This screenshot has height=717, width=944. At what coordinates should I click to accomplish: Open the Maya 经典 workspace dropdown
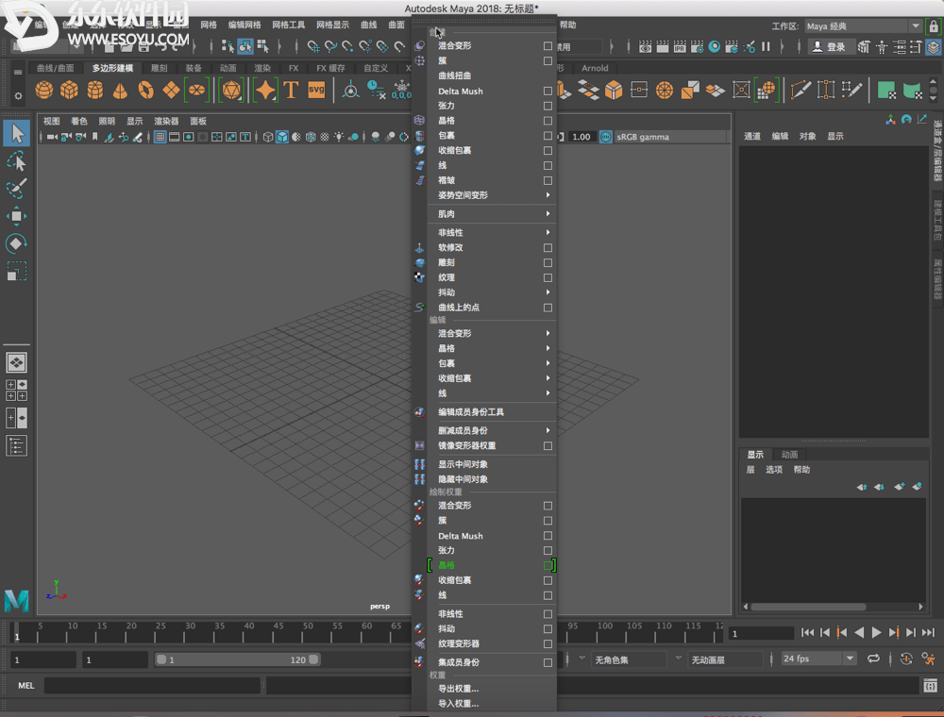pos(863,25)
